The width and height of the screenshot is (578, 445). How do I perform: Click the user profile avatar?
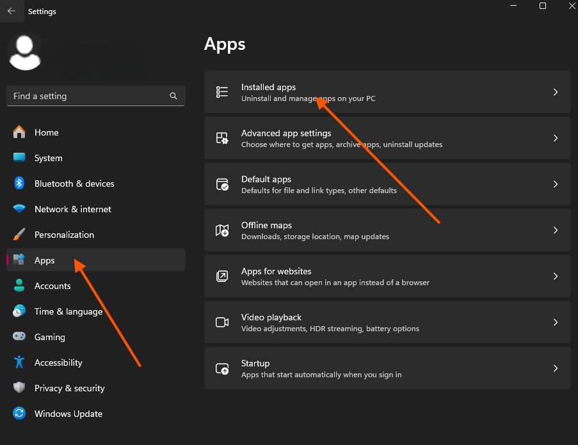25,52
